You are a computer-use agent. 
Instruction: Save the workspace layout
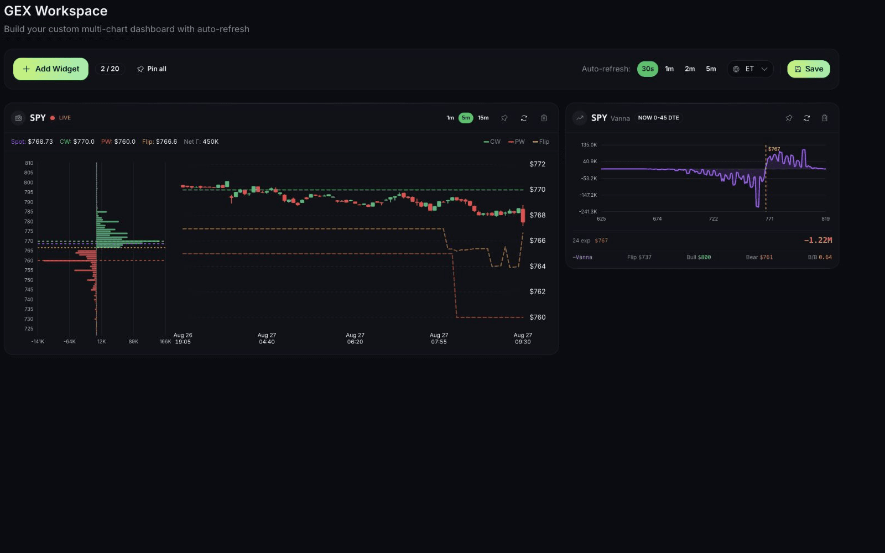(x=809, y=69)
